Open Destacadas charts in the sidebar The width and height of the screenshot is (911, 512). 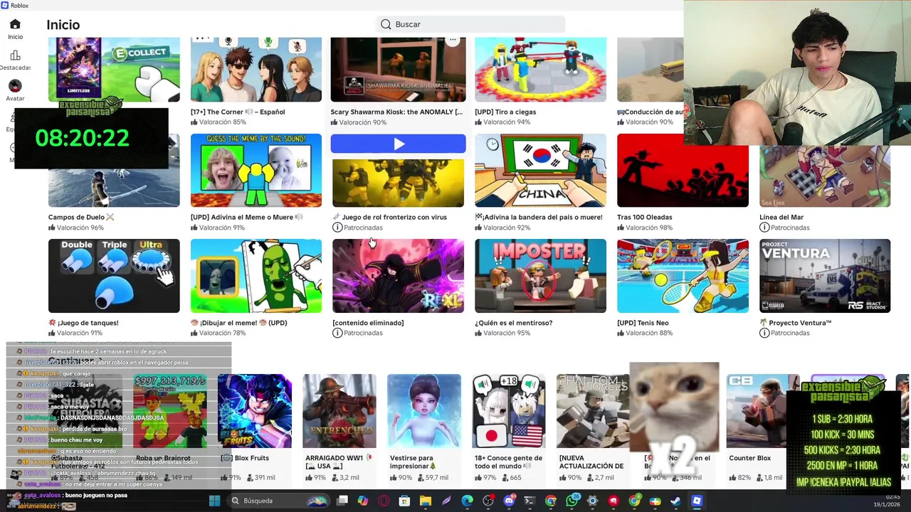point(15,60)
